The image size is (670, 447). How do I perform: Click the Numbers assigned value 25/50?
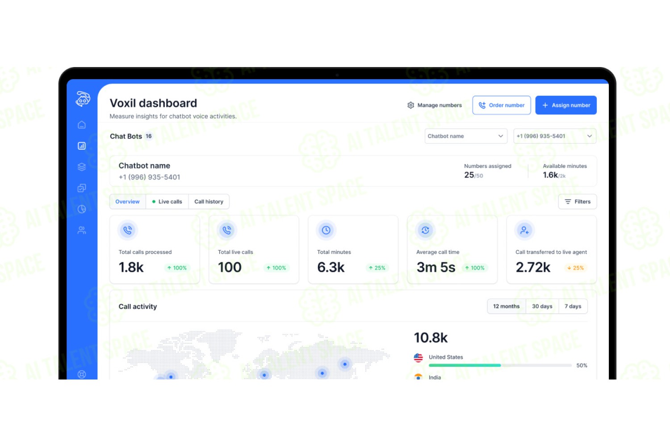pyautogui.click(x=473, y=175)
